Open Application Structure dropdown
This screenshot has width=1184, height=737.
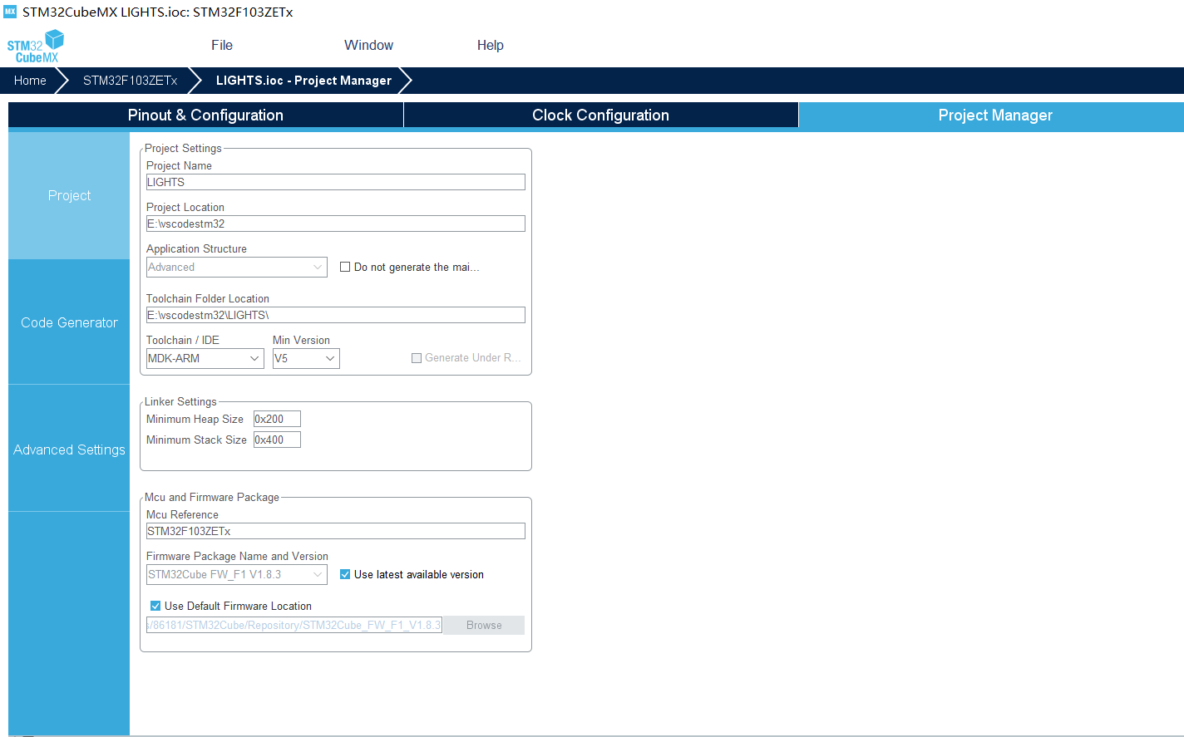pyautogui.click(x=237, y=267)
